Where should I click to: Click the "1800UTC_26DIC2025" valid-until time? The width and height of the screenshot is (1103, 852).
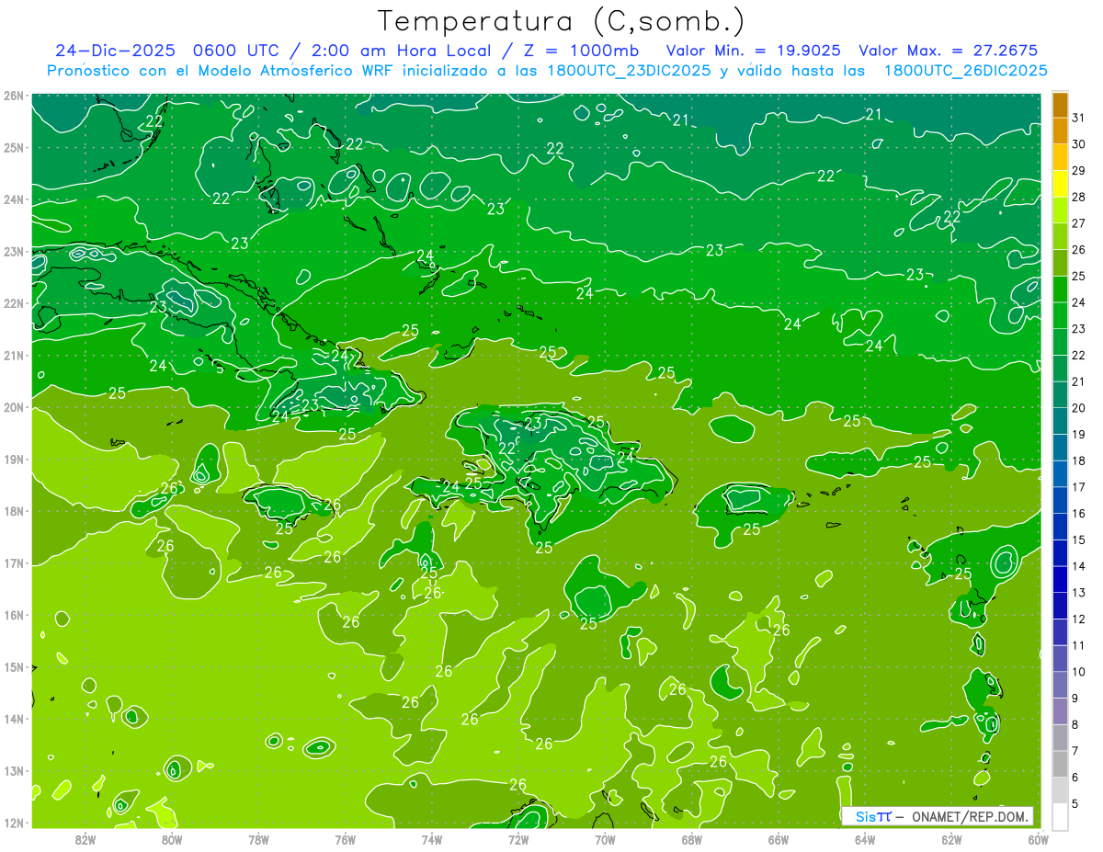pos(965,71)
